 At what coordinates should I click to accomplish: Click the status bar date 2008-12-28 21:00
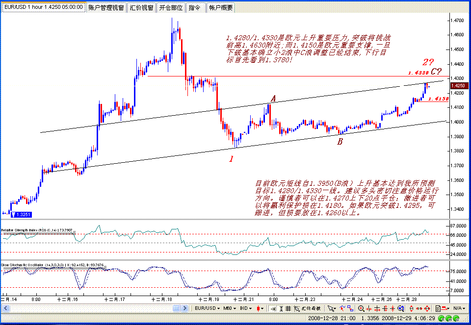332,318
